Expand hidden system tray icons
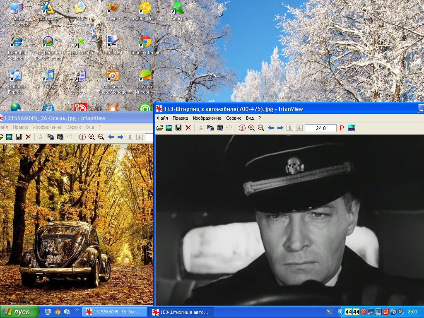424x318 pixels. click(340, 312)
